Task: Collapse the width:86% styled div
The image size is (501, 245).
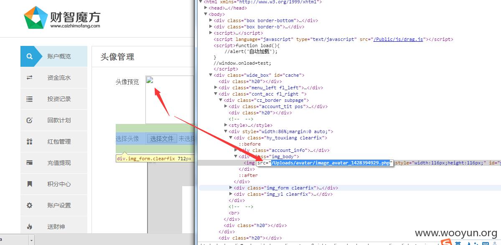Action: click(x=226, y=131)
